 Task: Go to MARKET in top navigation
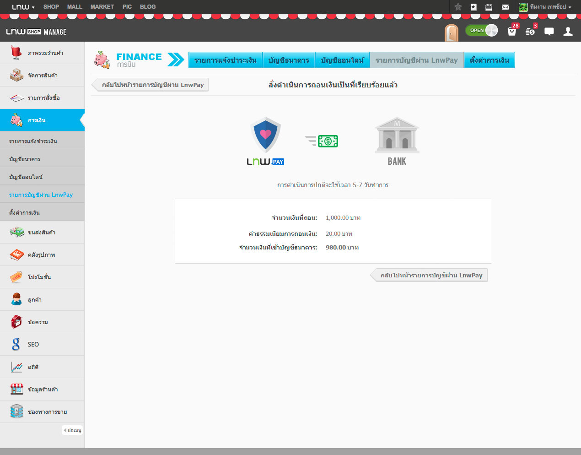[x=102, y=7]
